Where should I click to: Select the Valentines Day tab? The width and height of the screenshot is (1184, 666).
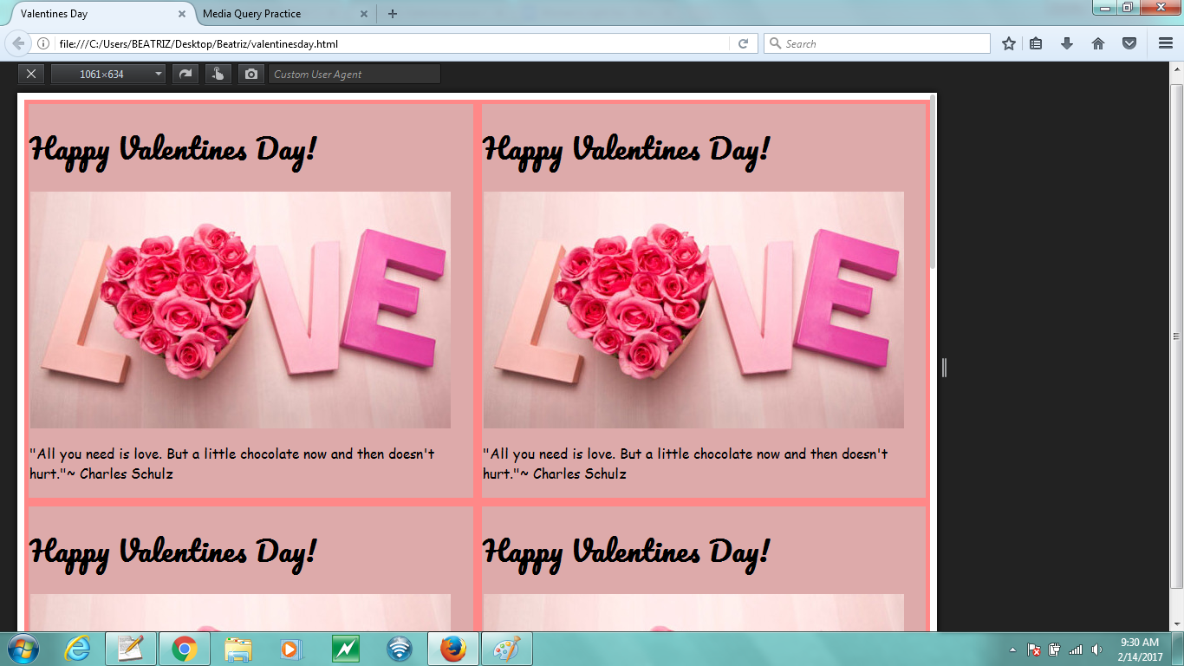coord(54,14)
